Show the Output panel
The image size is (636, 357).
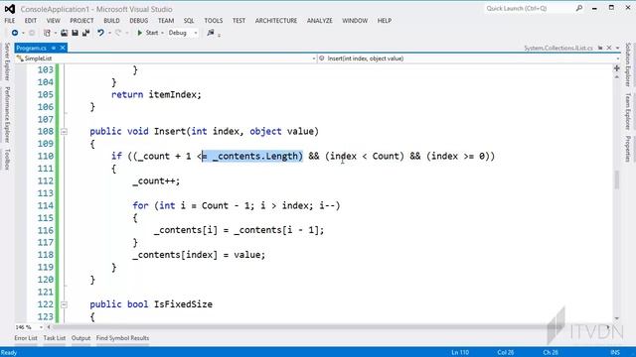click(80, 338)
